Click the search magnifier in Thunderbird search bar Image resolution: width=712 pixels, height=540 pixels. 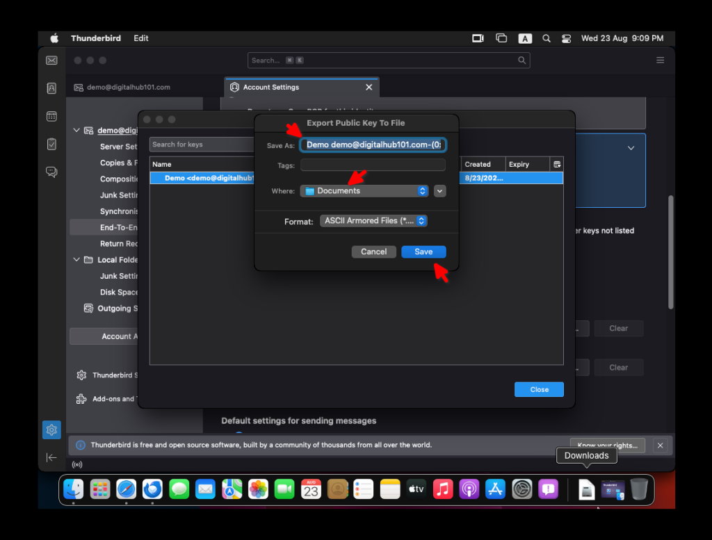pos(521,60)
